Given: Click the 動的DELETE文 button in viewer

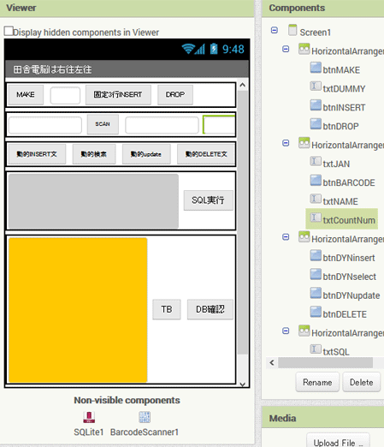Looking at the screenshot, I should click(x=206, y=154).
